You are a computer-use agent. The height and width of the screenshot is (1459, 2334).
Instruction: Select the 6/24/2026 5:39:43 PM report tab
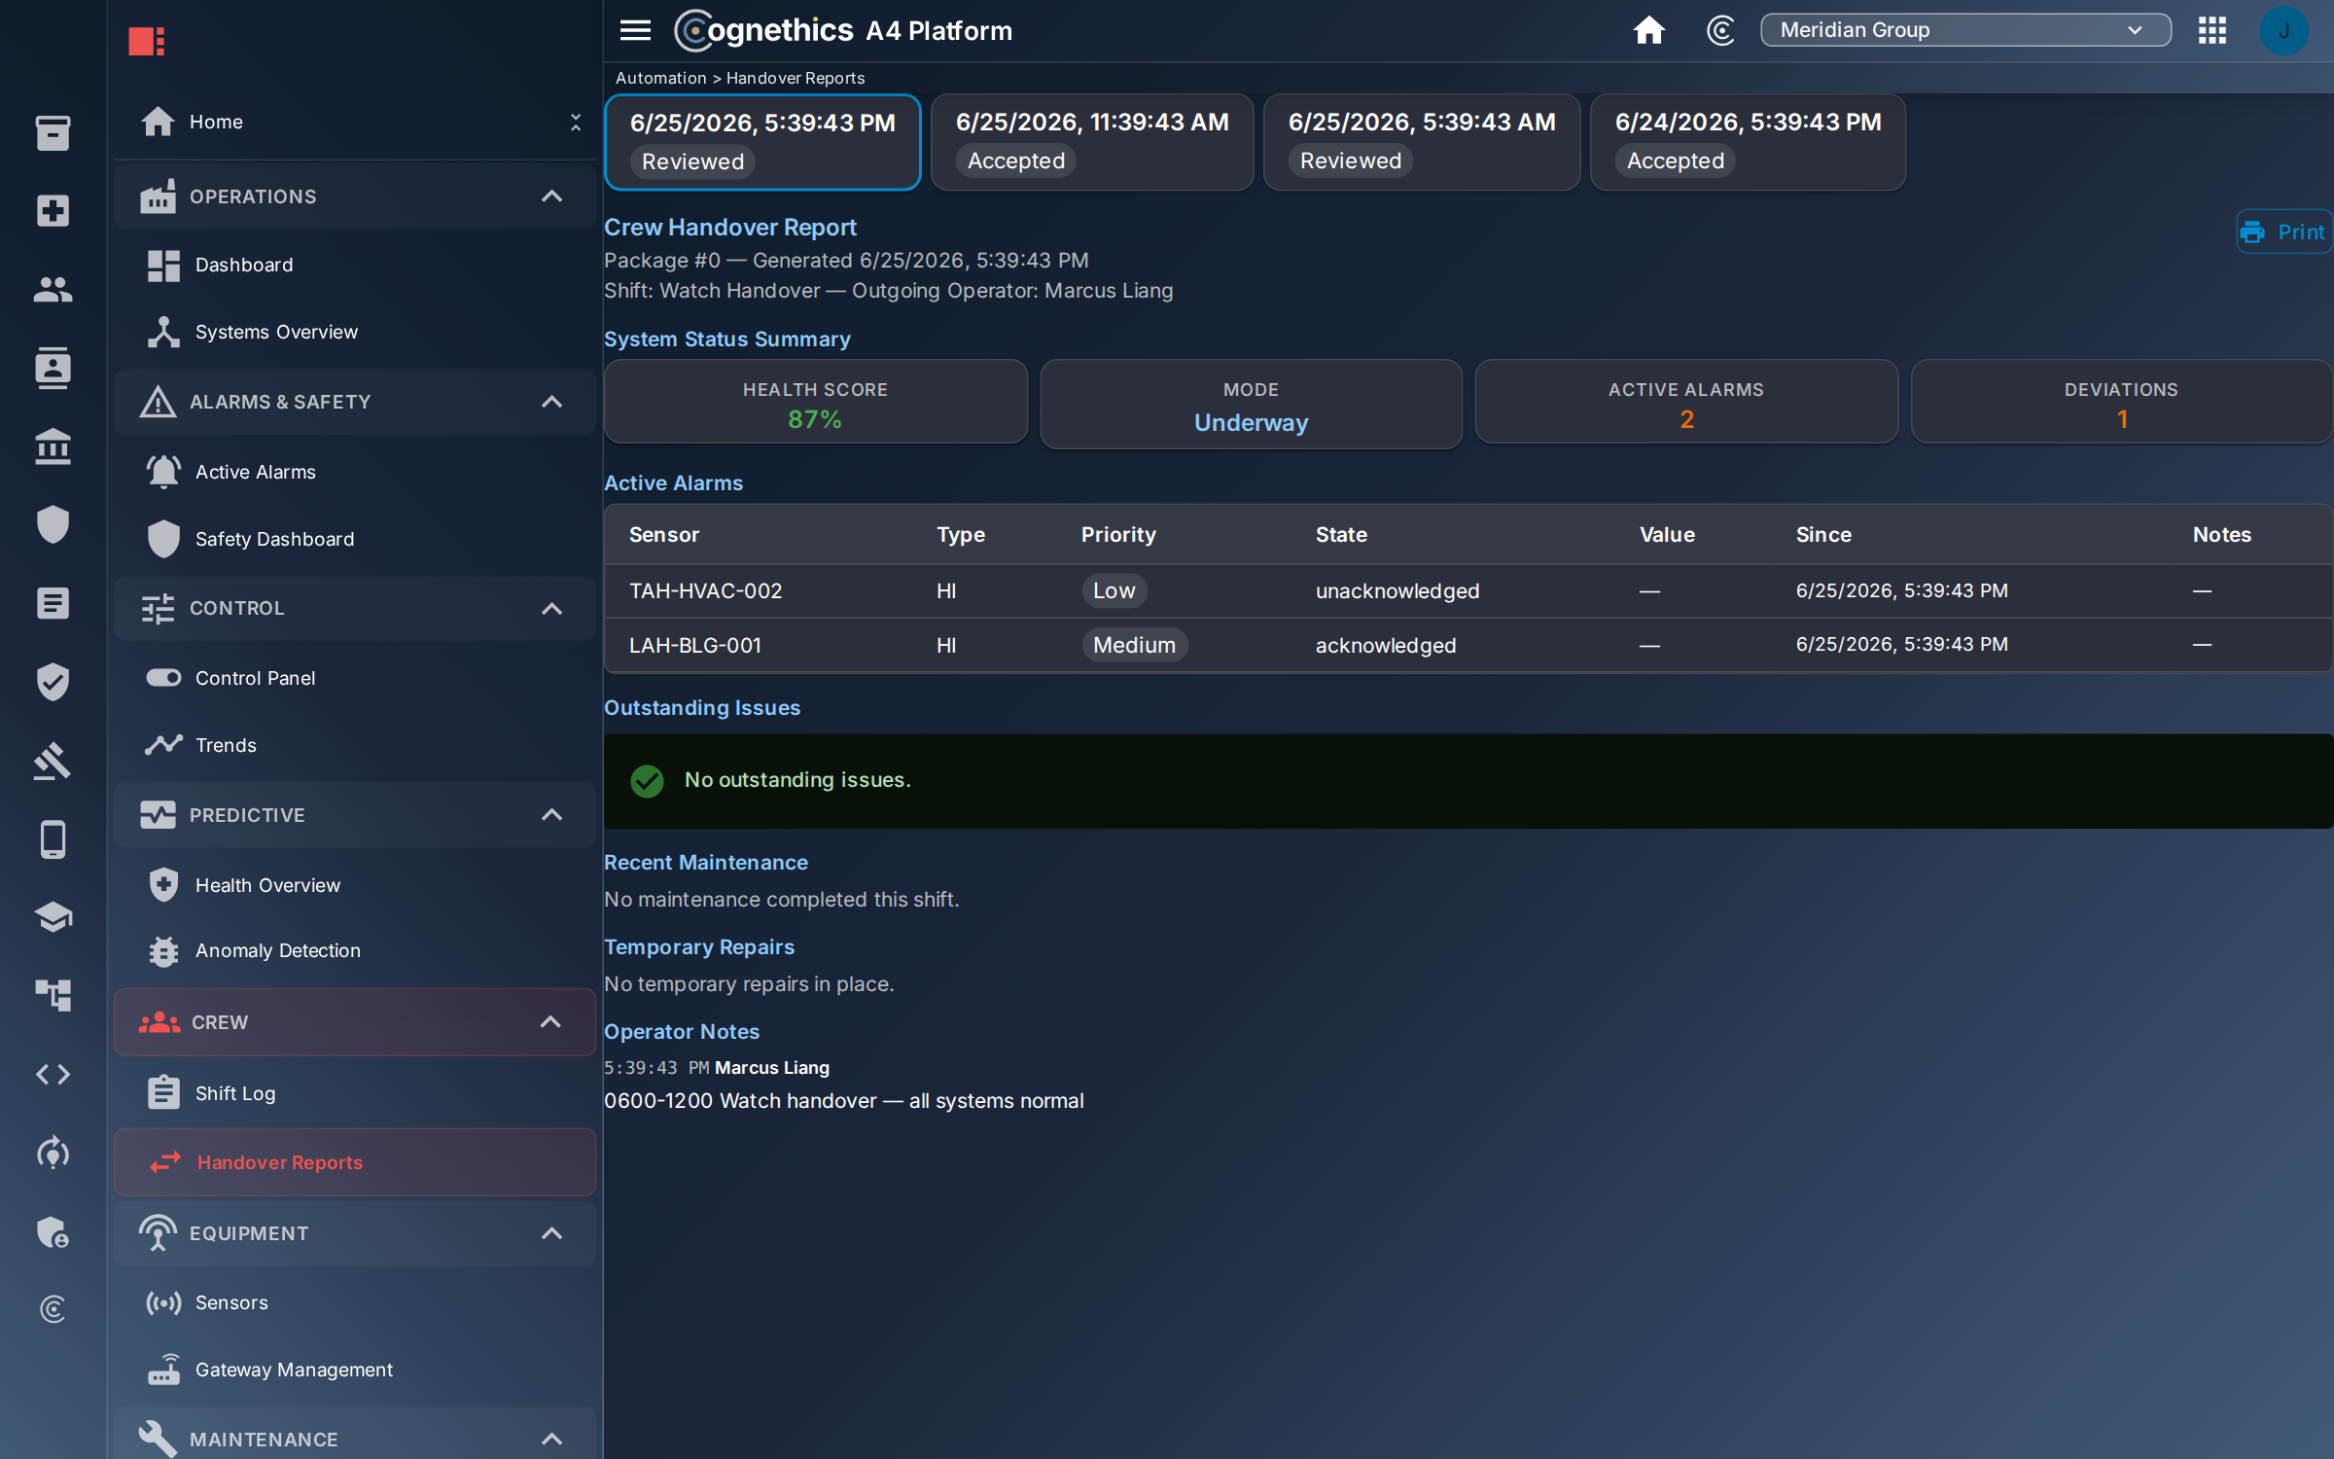coord(1747,142)
